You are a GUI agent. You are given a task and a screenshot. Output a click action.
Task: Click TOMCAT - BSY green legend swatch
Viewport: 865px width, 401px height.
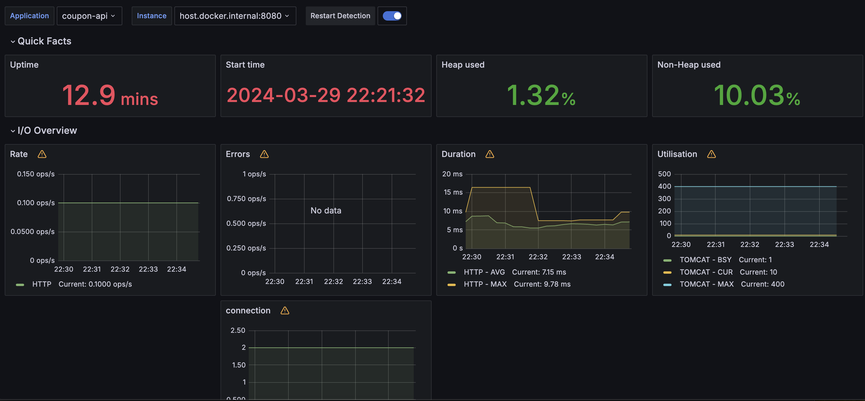[x=667, y=260]
